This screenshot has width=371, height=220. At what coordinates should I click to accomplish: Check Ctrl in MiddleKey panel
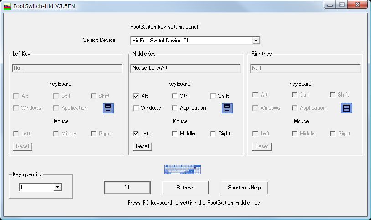pyautogui.click(x=175, y=96)
